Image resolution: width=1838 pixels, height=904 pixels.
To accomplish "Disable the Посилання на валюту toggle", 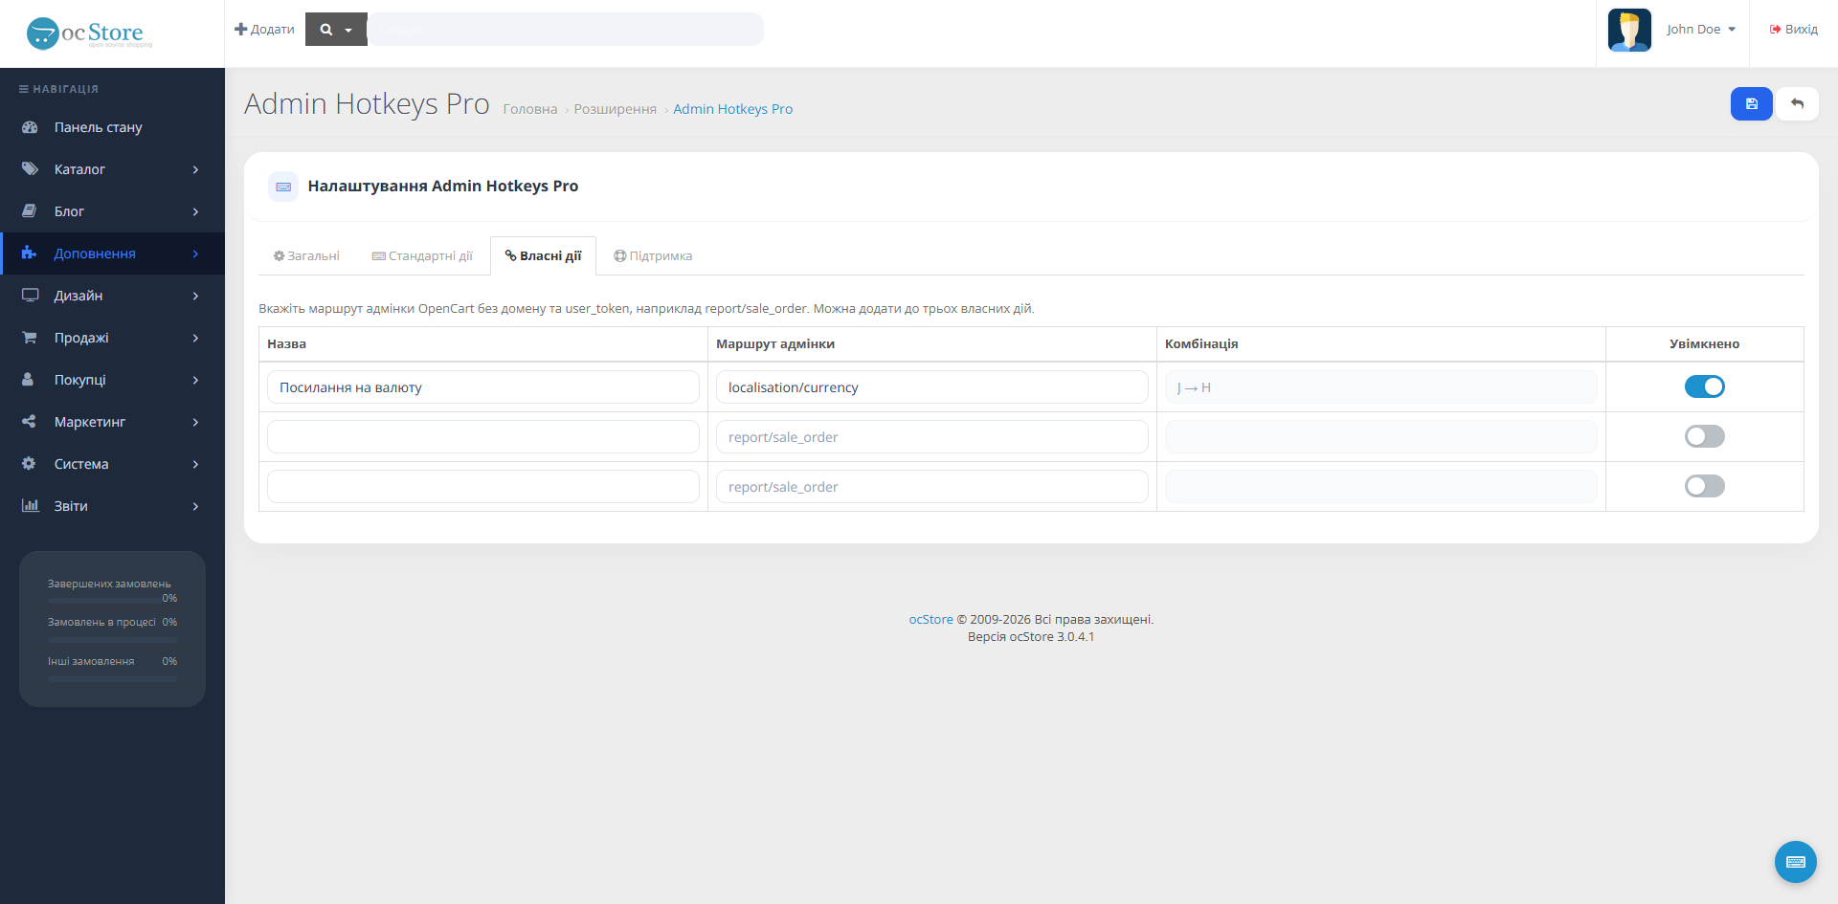I will (1704, 386).
